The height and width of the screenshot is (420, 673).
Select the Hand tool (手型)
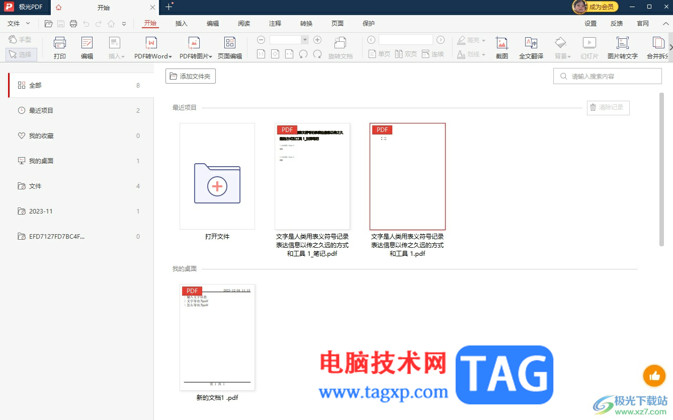[20, 39]
